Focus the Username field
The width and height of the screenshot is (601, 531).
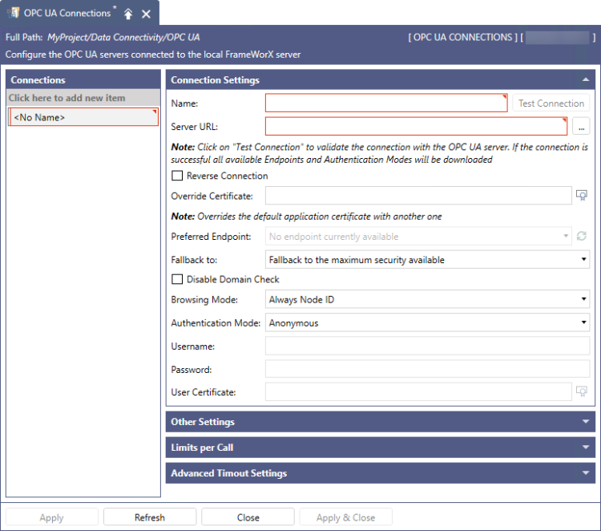click(x=427, y=346)
